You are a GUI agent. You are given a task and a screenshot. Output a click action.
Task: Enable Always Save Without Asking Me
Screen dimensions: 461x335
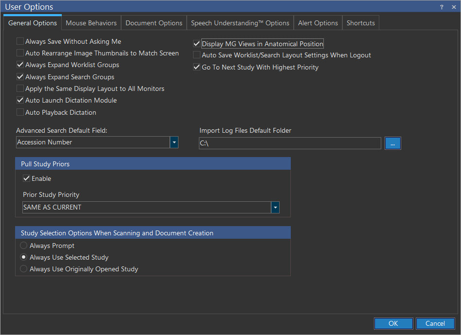[x=20, y=42]
